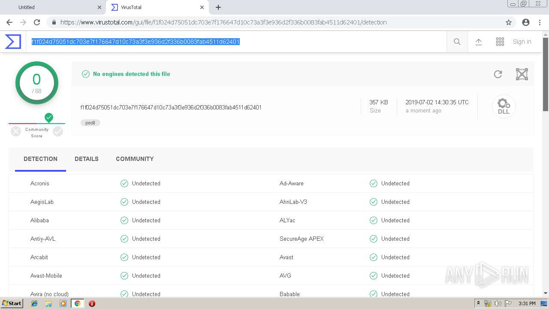
Task: Click the browser forward arrow
Action: [x=23, y=22]
